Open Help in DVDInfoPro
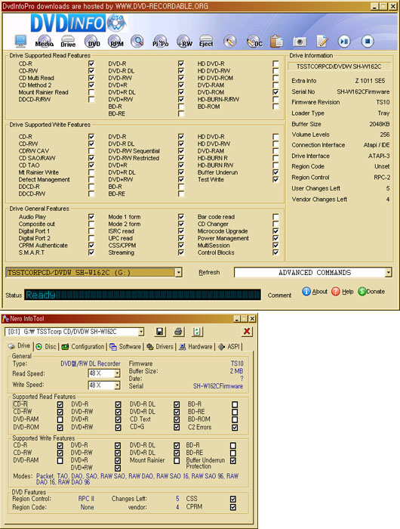 pyautogui.click(x=343, y=292)
